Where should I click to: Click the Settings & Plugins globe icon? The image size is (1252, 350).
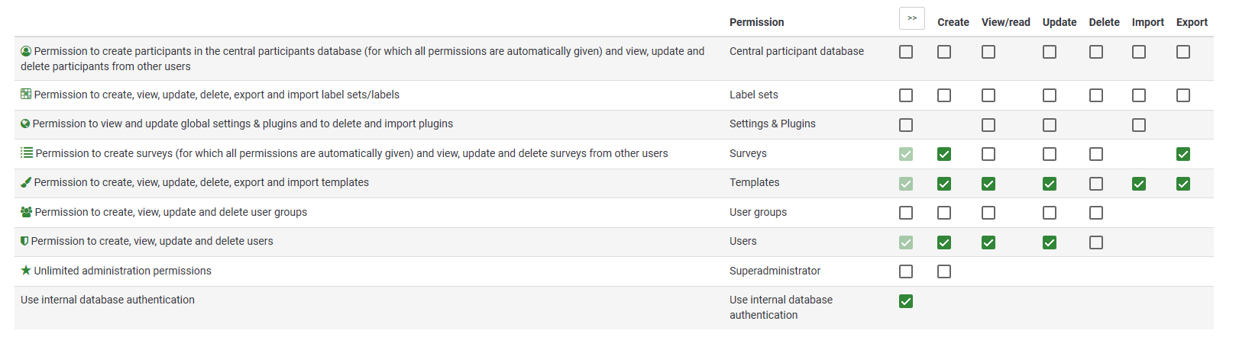tap(25, 124)
